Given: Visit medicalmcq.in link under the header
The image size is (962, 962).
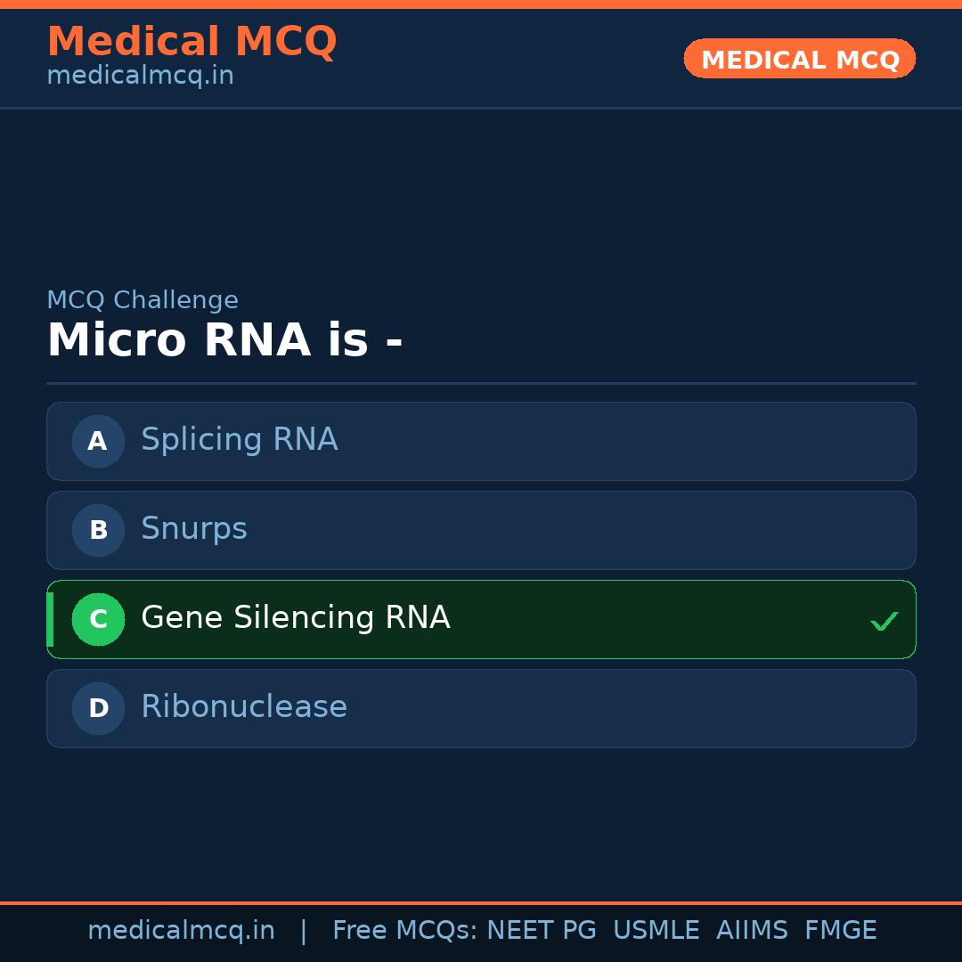Looking at the screenshot, I should click(x=140, y=76).
